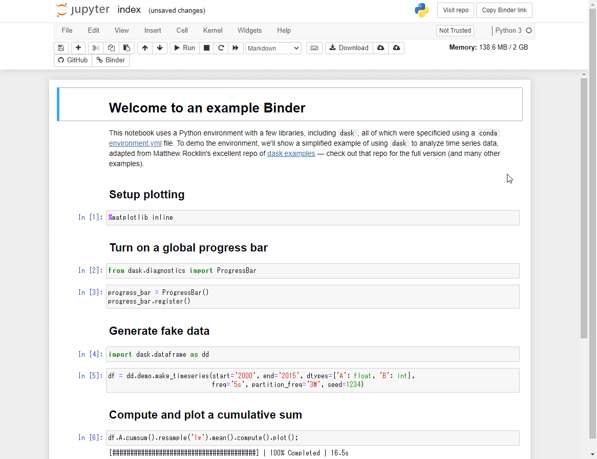Save the notebook using the save icon
The image size is (597, 459).
[61, 48]
